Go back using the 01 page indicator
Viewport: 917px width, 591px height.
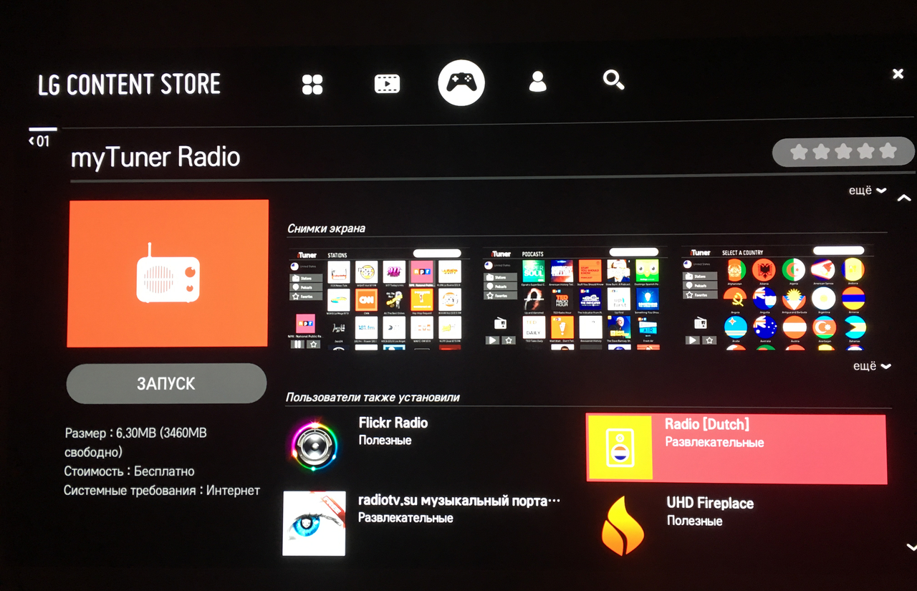tap(39, 141)
